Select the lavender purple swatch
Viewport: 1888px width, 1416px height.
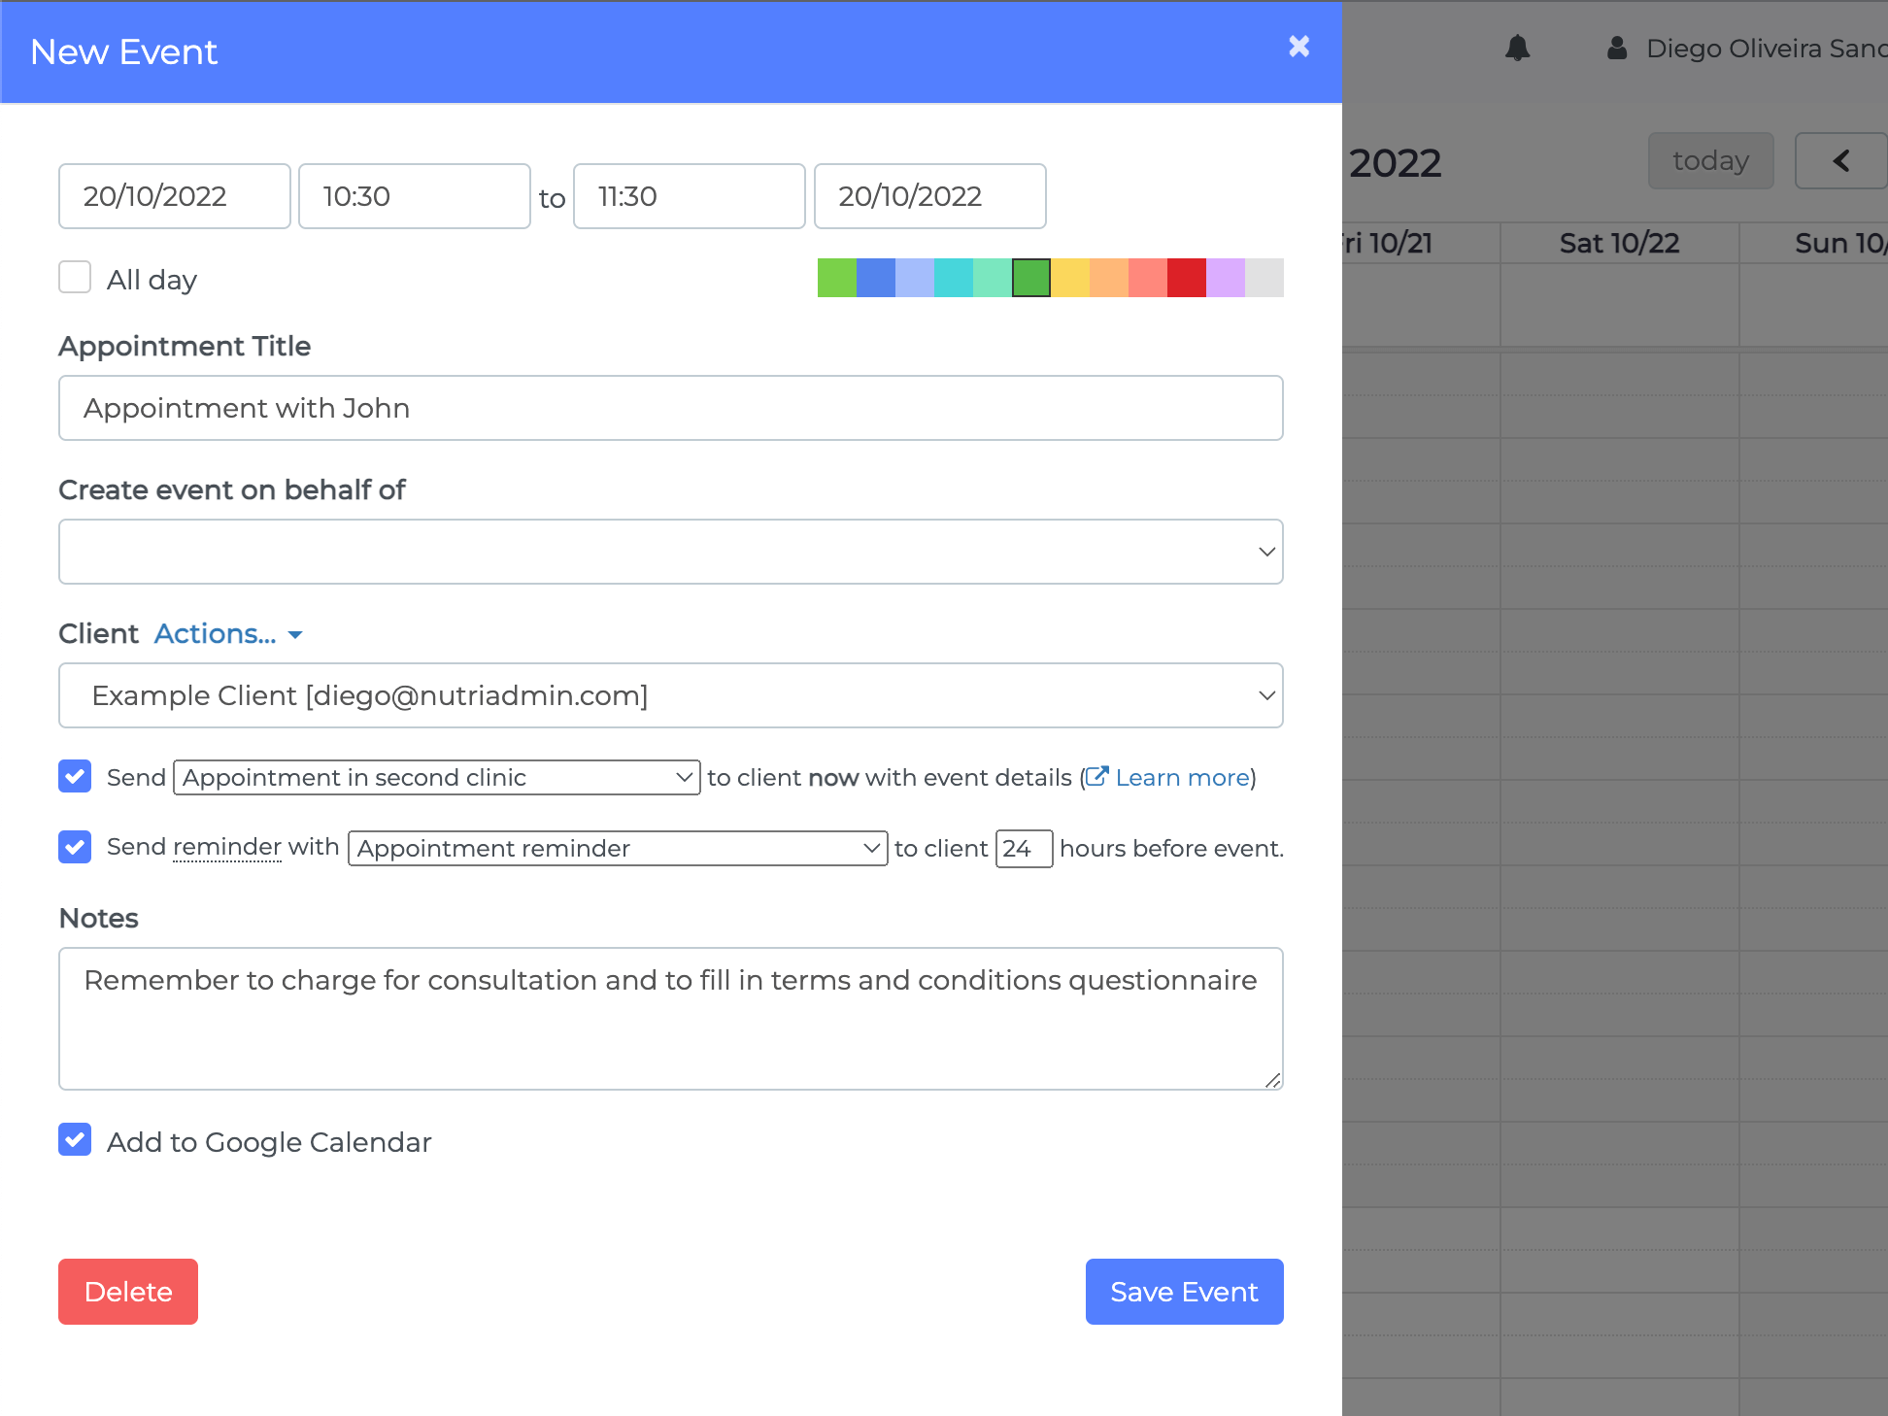coord(1225,278)
